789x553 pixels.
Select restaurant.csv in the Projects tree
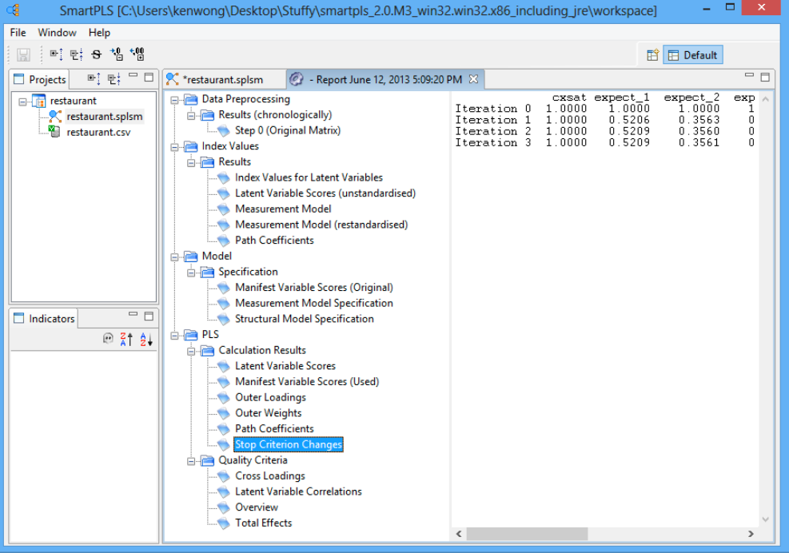pyautogui.click(x=98, y=132)
